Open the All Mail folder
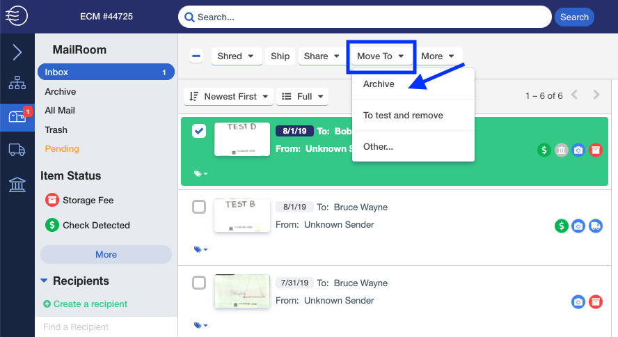Viewport: 618px width, 337px height. pyautogui.click(x=60, y=111)
